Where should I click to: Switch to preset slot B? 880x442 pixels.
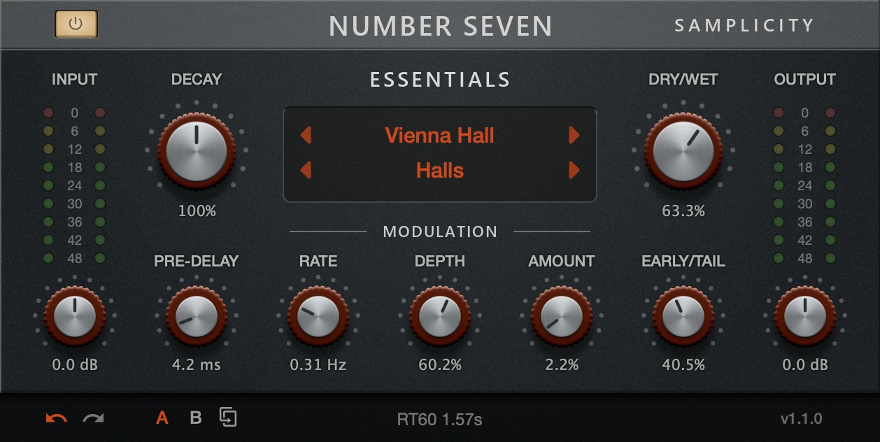[196, 418]
